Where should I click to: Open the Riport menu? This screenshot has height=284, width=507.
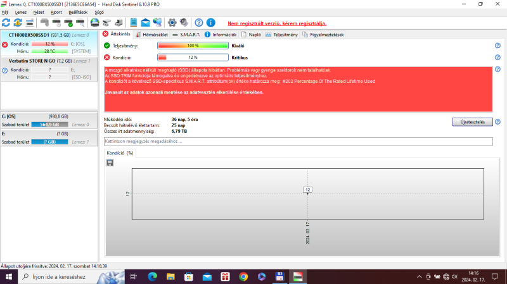(56, 12)
